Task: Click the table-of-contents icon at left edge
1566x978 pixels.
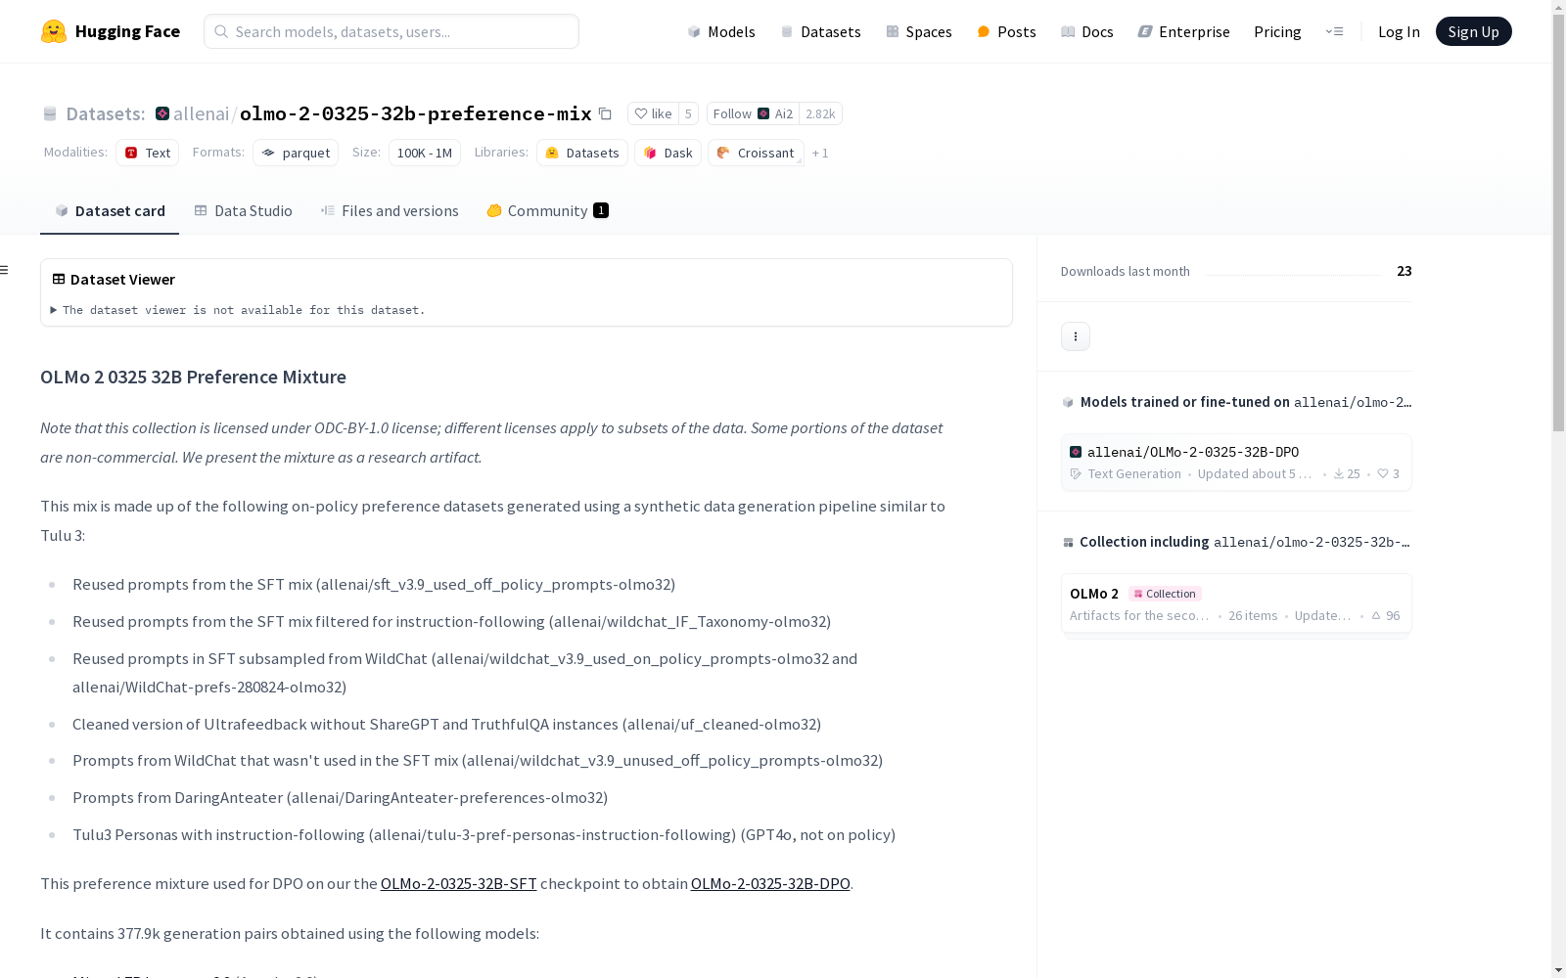Action: [5, 270]
